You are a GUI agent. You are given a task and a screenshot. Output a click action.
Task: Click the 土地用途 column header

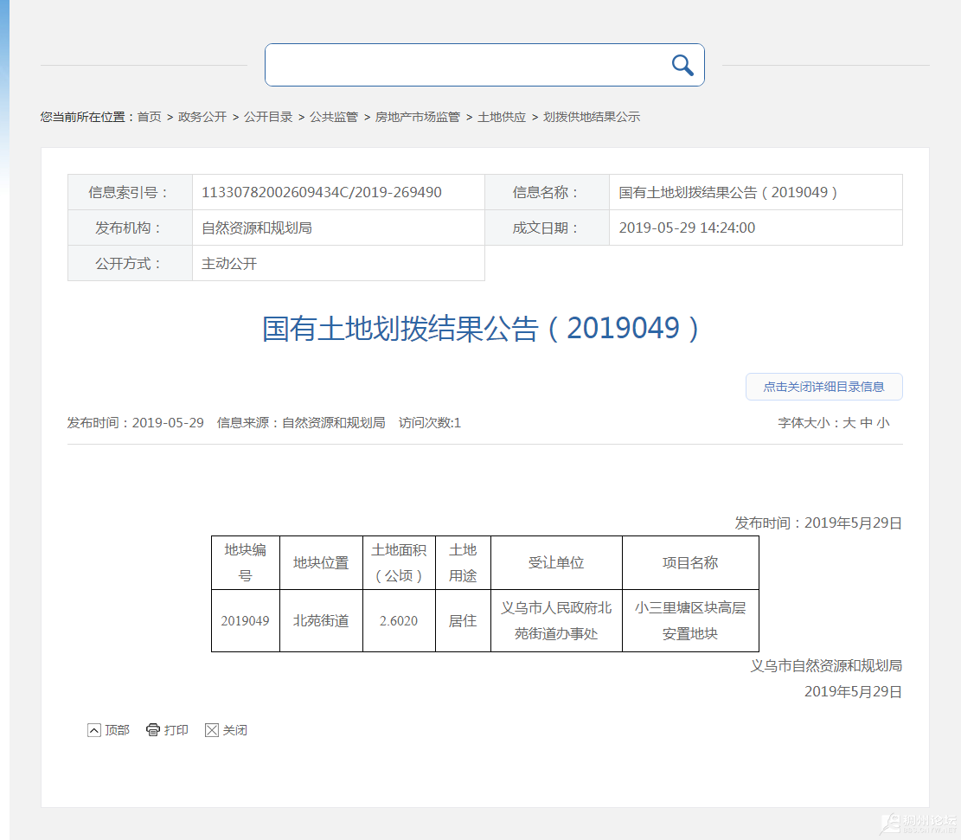pyautogui.click(x=463, y=563)
